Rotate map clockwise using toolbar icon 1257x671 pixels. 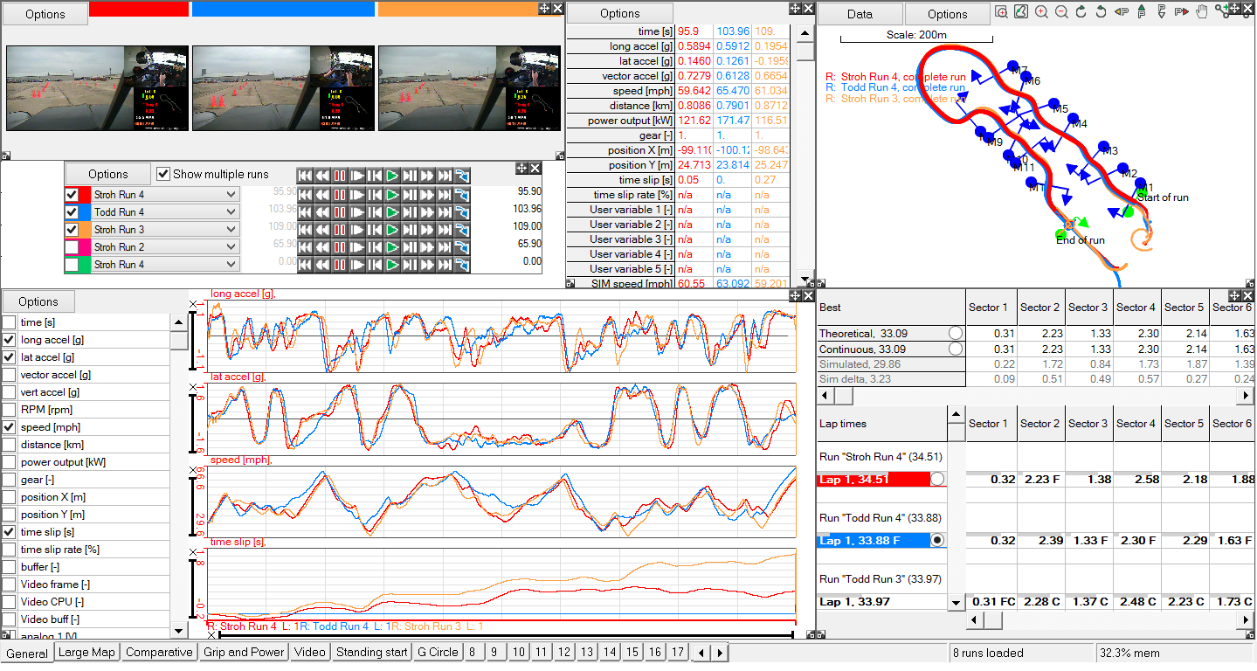click(1081, 12)
